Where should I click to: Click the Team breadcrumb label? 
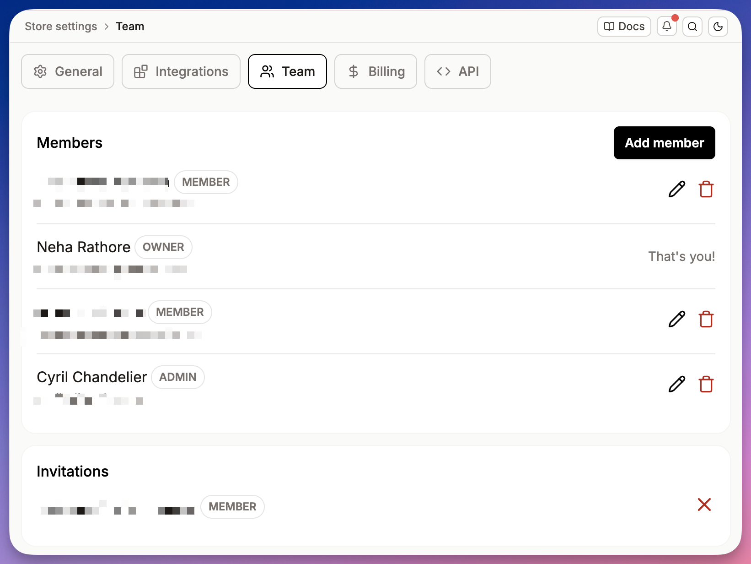tap(130, 27)
